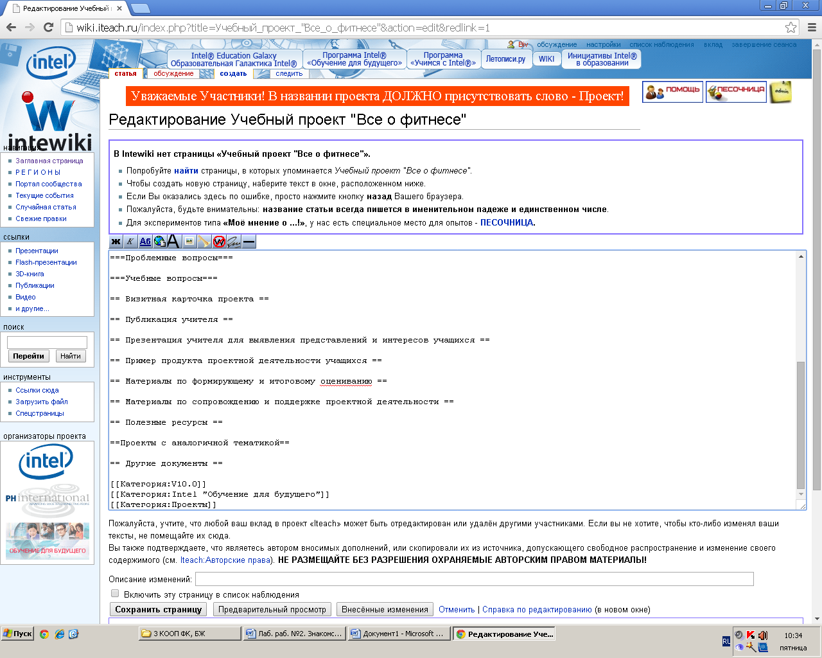Open the Chrome quick launch icon
The image size is (822, 658).
[44, 634]
